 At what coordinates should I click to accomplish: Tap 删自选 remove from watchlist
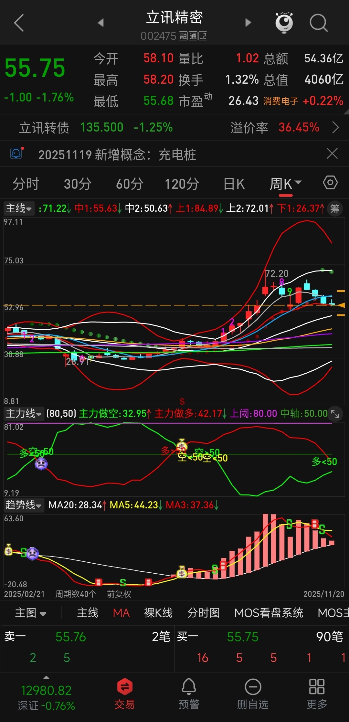(x=253, y=694)
